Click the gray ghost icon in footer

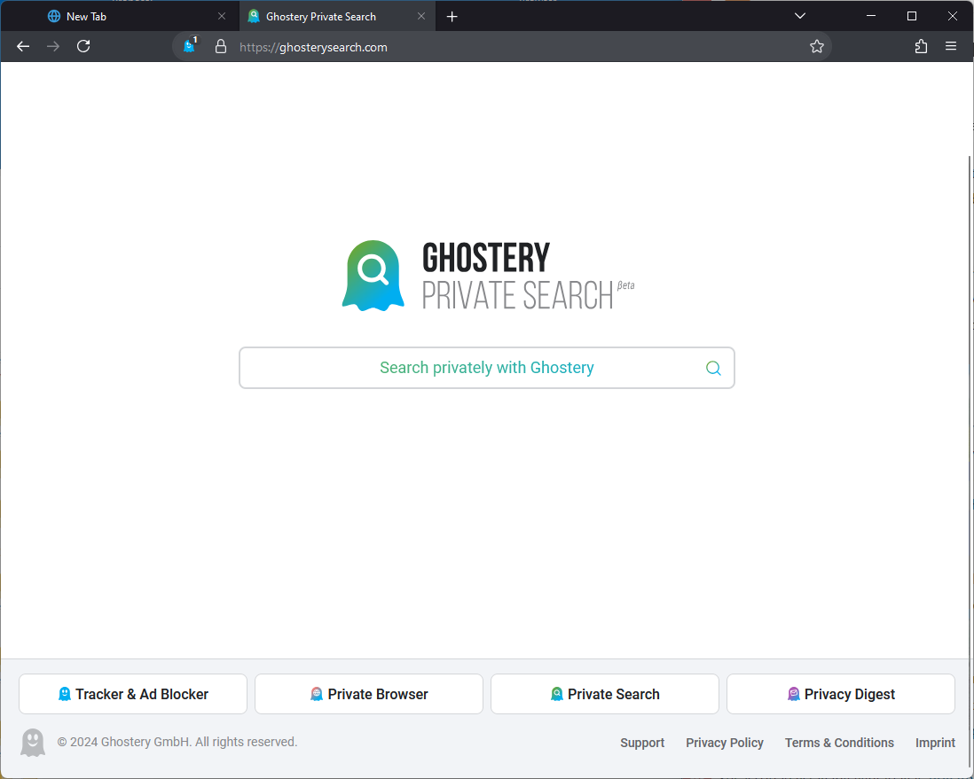33,743
